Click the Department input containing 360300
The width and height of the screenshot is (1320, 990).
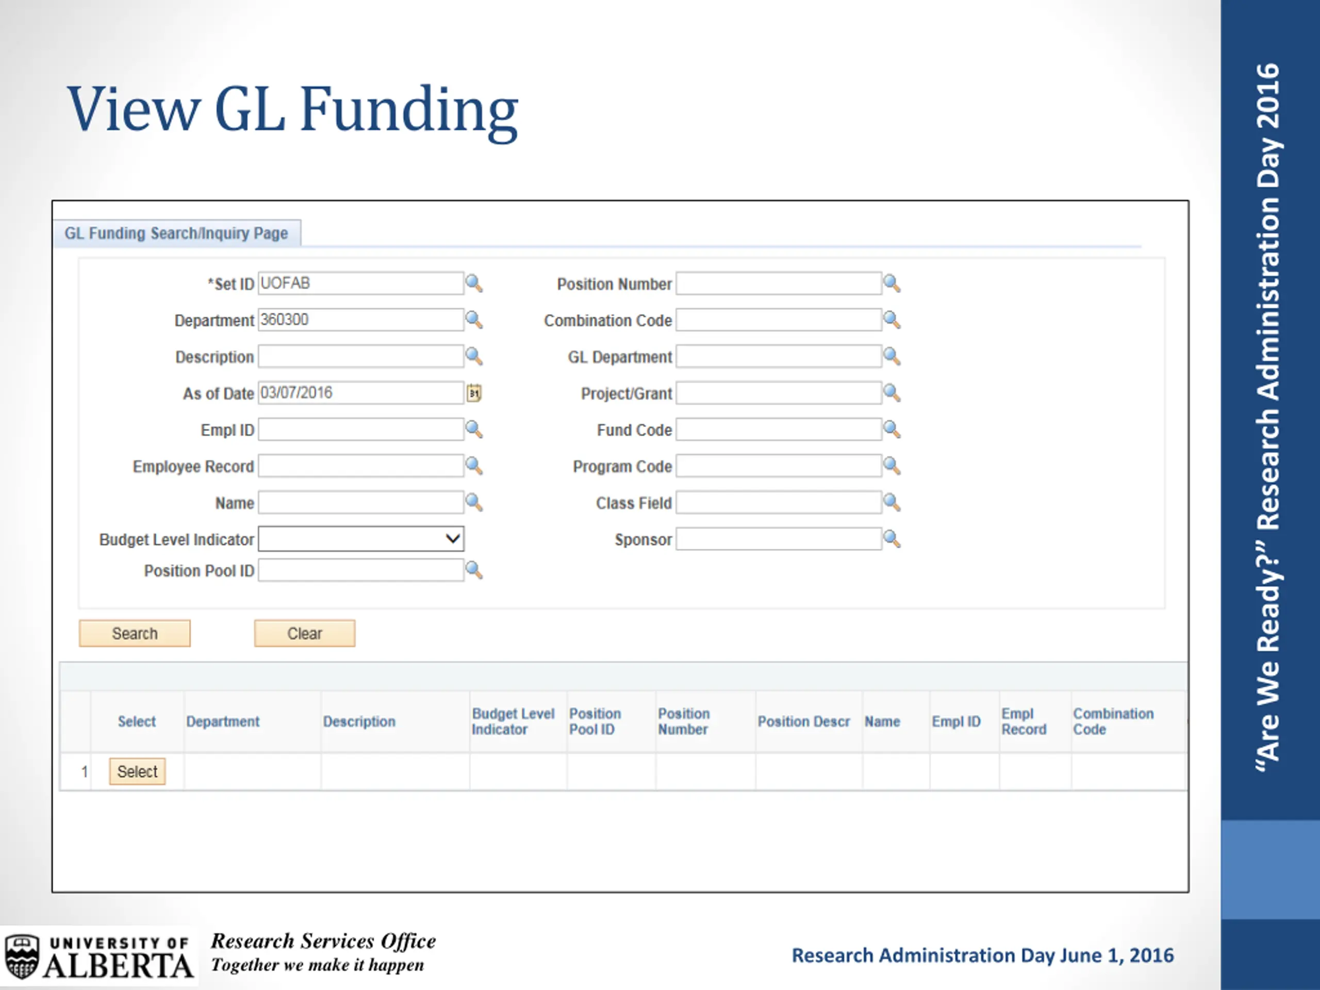[361, 320]
